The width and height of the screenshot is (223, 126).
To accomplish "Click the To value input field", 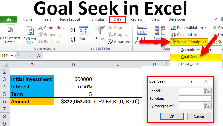I will point(195,98).
